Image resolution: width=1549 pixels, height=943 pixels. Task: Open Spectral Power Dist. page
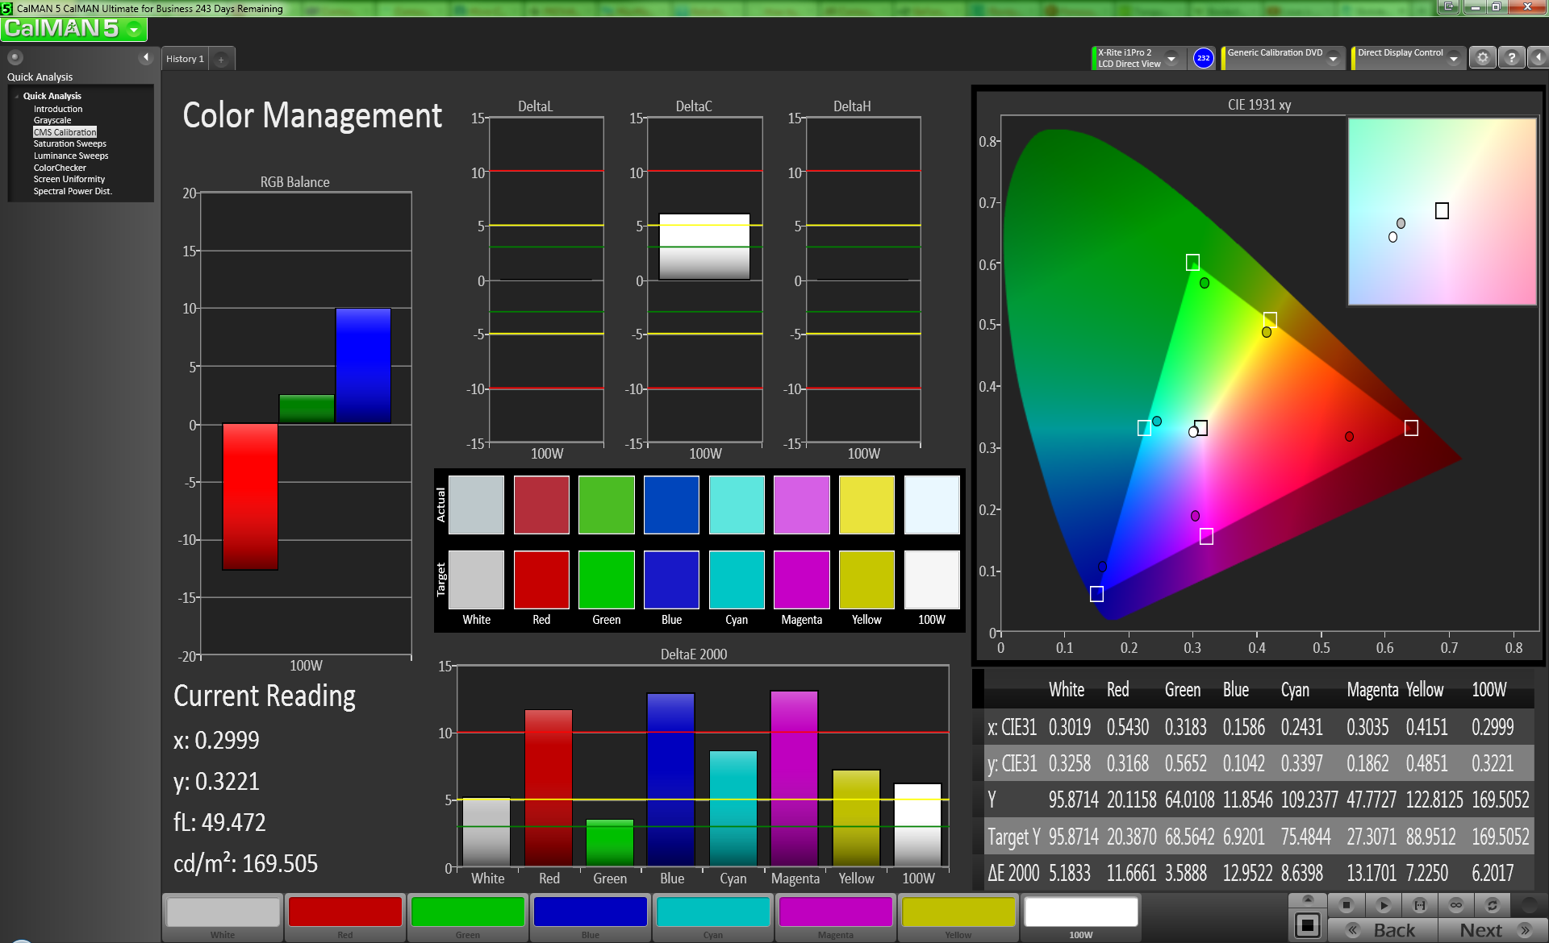point(73,191)
